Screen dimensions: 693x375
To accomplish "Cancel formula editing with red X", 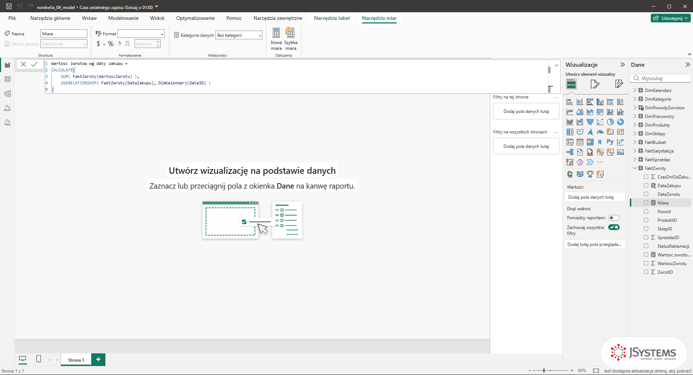I will click(23, 64).
